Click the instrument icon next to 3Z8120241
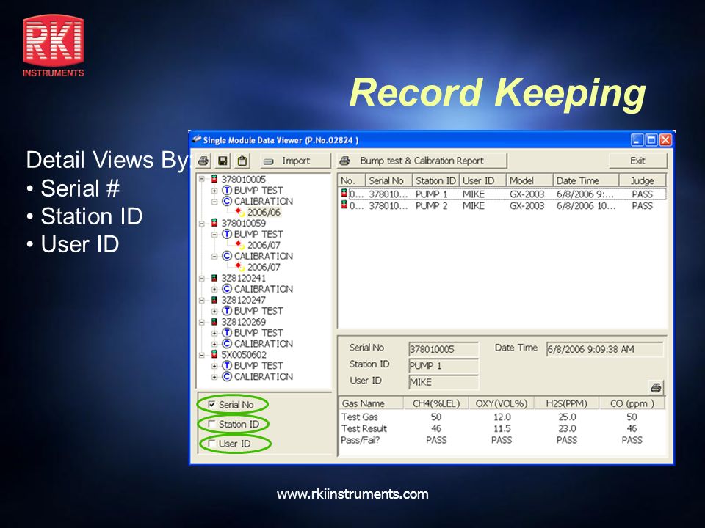Screen dimensions: 705x528 click(x=214, y=278)
